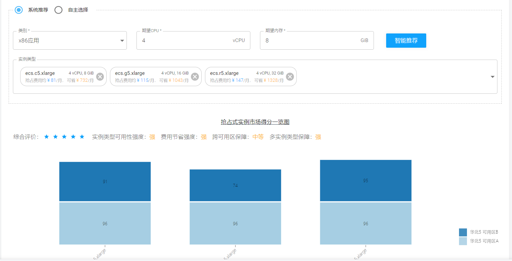The image size is (512, 261).
Task: Click the 可省 ¥732/月 savings text
Action: 80,80
